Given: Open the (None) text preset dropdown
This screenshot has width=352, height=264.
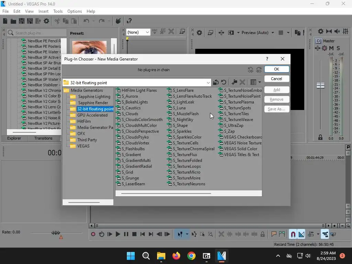Looking at the screenshot, I should click(147, 32).
